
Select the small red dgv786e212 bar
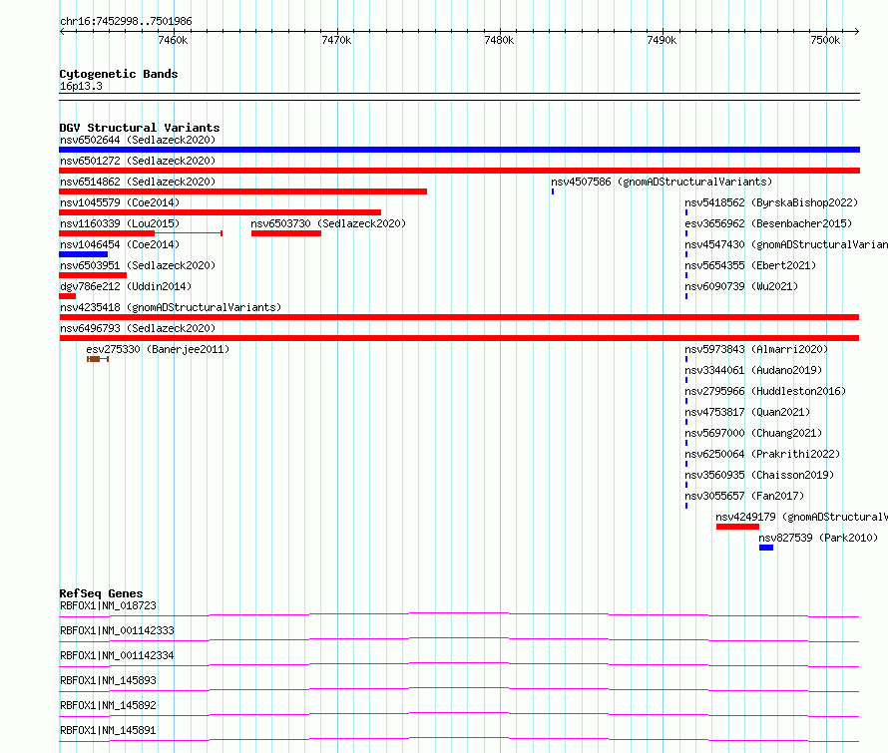[x=68, y=296]
